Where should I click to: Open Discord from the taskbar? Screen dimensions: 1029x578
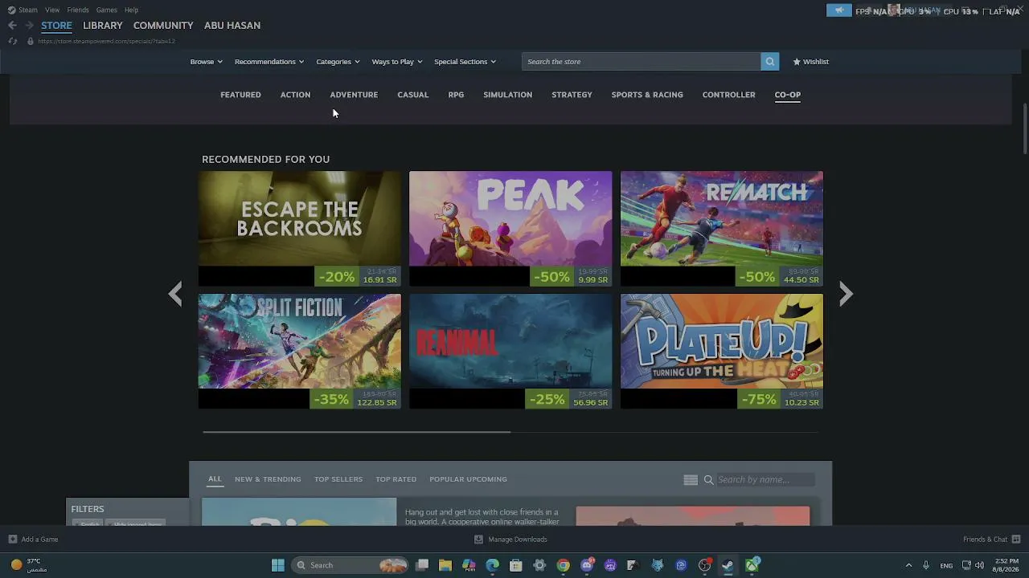[x=587, y=565]
